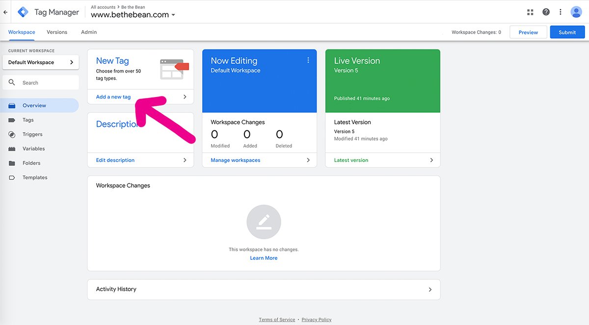Image resolution: width=589 pixels, height=325 pixels.
Task: Click the Now Editing card heading
Action: click(234, 61)
